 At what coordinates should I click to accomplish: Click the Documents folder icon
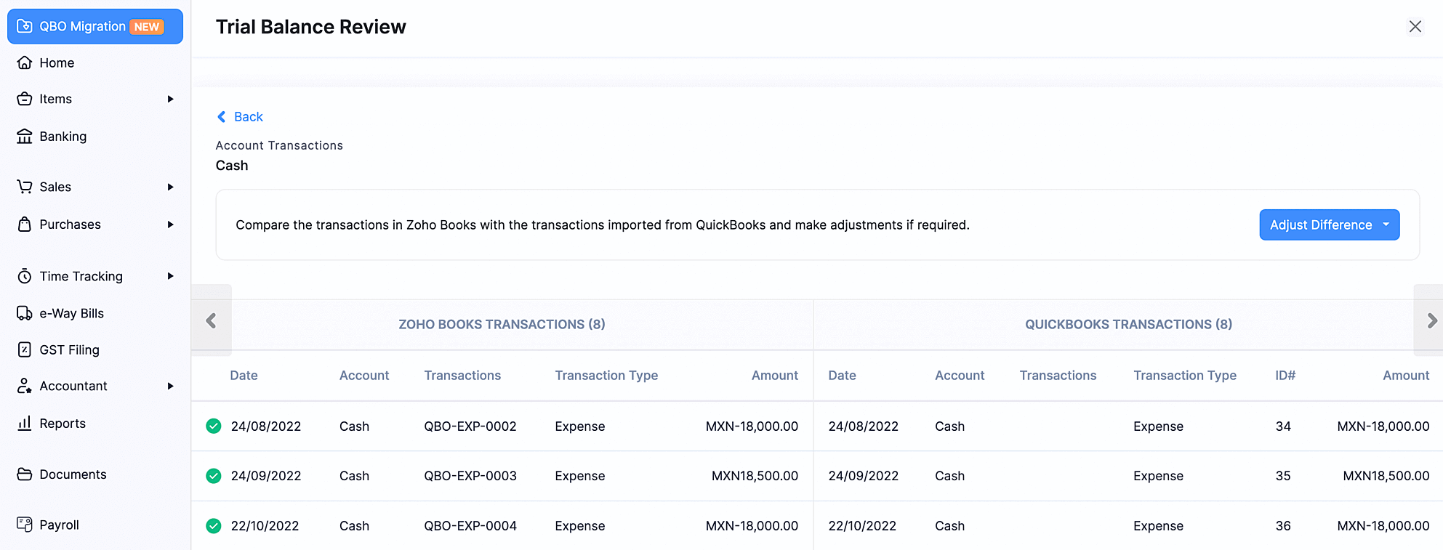[25, 474]
